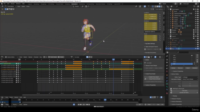Enable Bake All Keyed Frames checkbox
200x112 pixels.
(x=145, y=47)
